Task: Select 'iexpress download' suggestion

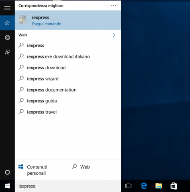Action: pos(68,68)
